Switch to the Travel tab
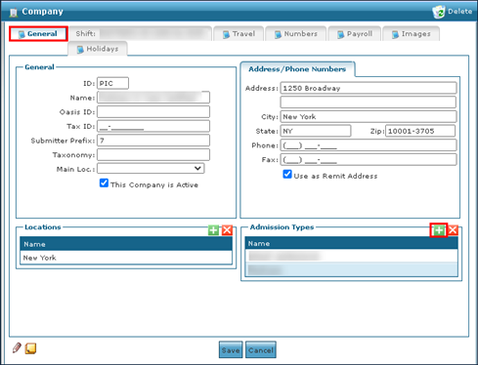478x365 pixels. (x=239, y=34)
